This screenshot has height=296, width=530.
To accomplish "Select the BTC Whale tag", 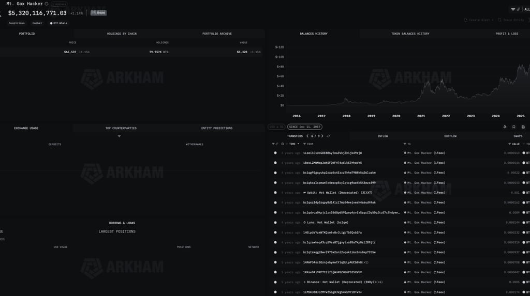I will tap(58, 23).
